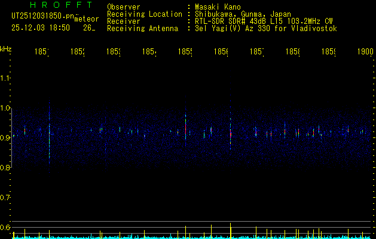
Task: Click the 1.1 frequency axis label
Action: [x=5, y=78]
